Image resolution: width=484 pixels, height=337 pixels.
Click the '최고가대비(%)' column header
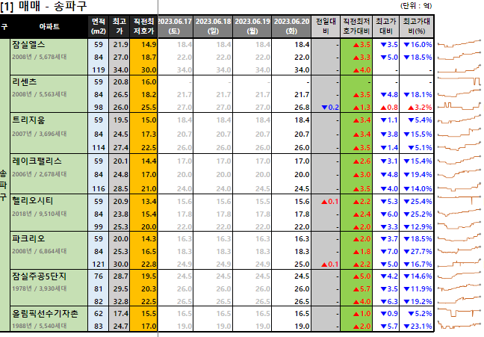pos(416,26)
